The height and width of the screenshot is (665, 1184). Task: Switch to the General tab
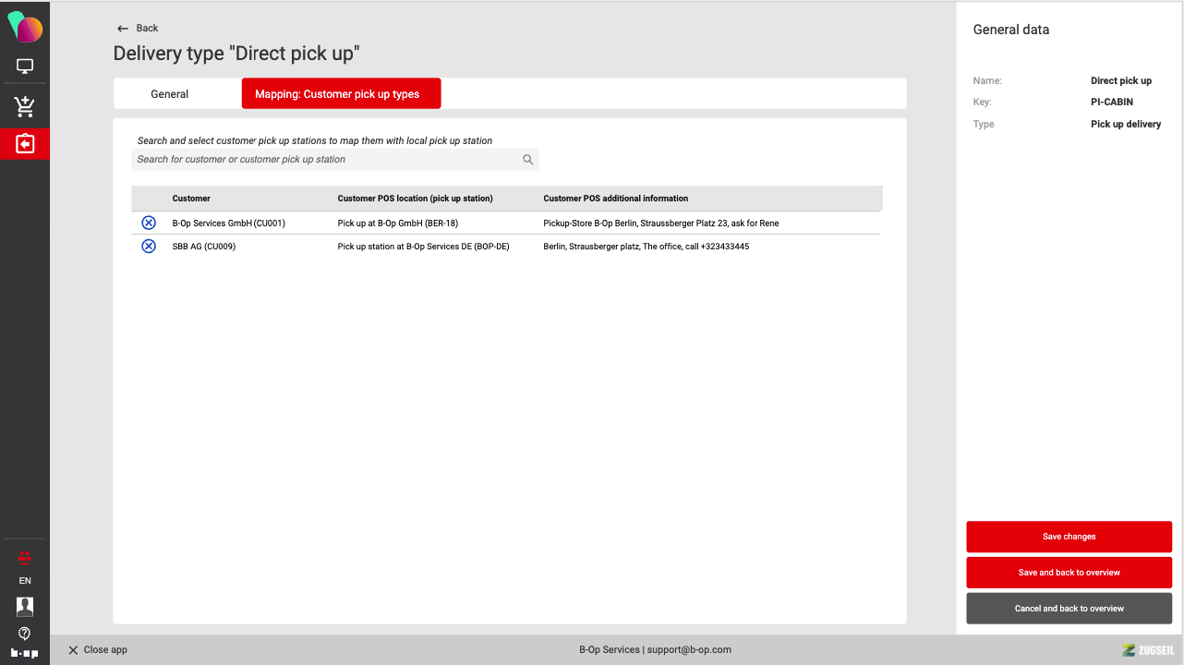[x=170, y=94]
